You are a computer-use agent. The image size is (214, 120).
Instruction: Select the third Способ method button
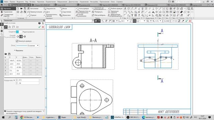tap(24, 36)
